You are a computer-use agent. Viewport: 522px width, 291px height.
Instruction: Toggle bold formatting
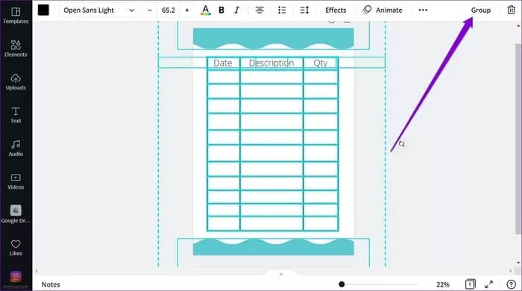(221, 10)
